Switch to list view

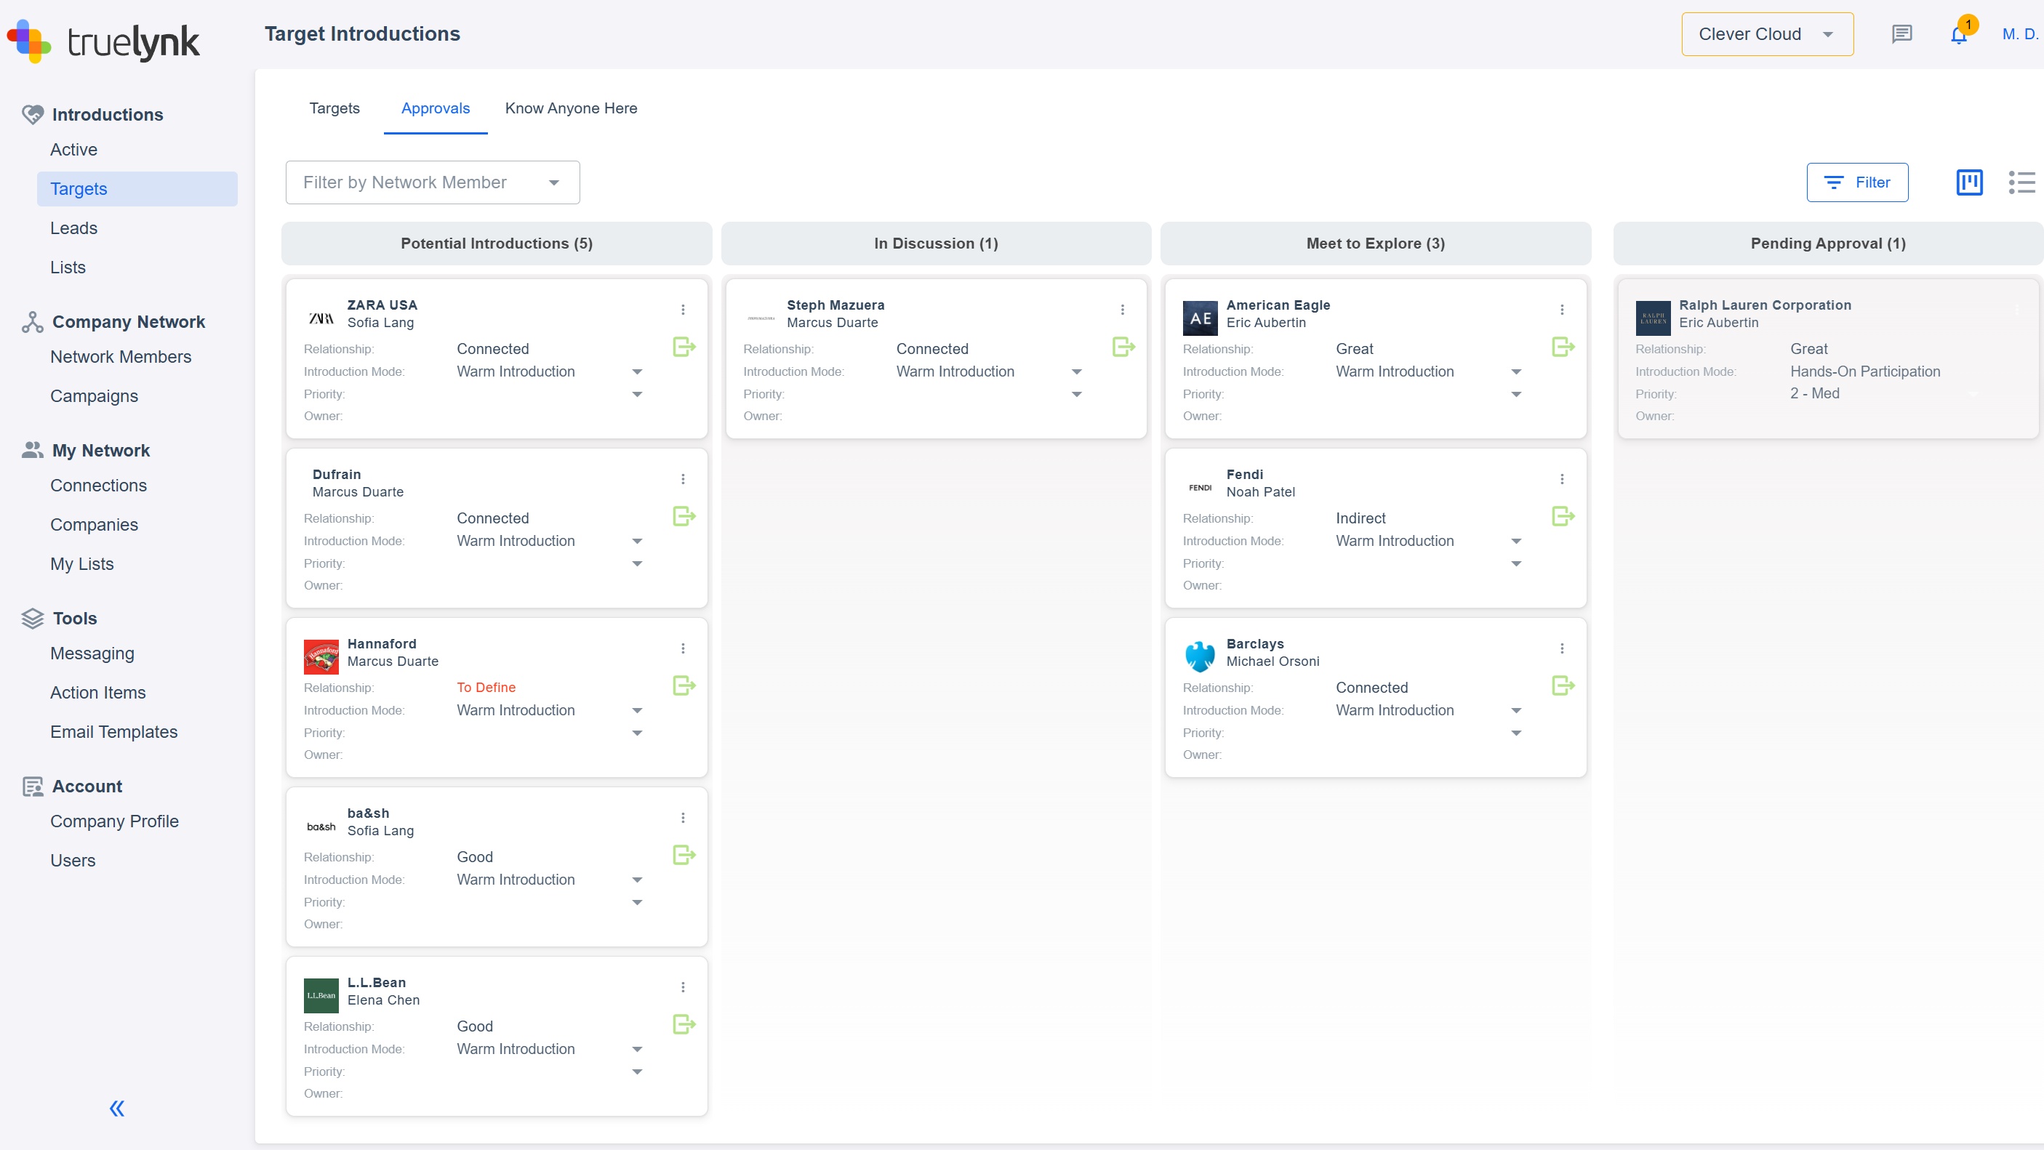click(x=2021, y=182)
